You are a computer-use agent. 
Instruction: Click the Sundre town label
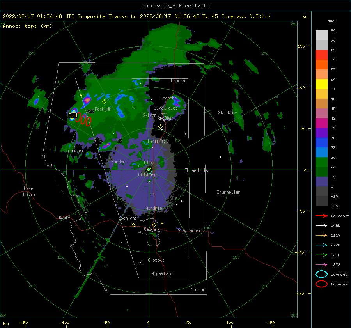click(118, 161)
